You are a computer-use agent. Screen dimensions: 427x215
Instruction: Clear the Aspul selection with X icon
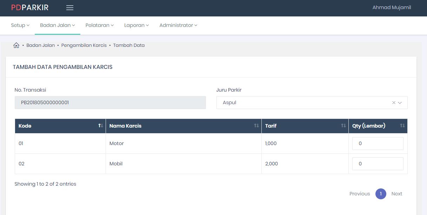click(x=394, y=103)
